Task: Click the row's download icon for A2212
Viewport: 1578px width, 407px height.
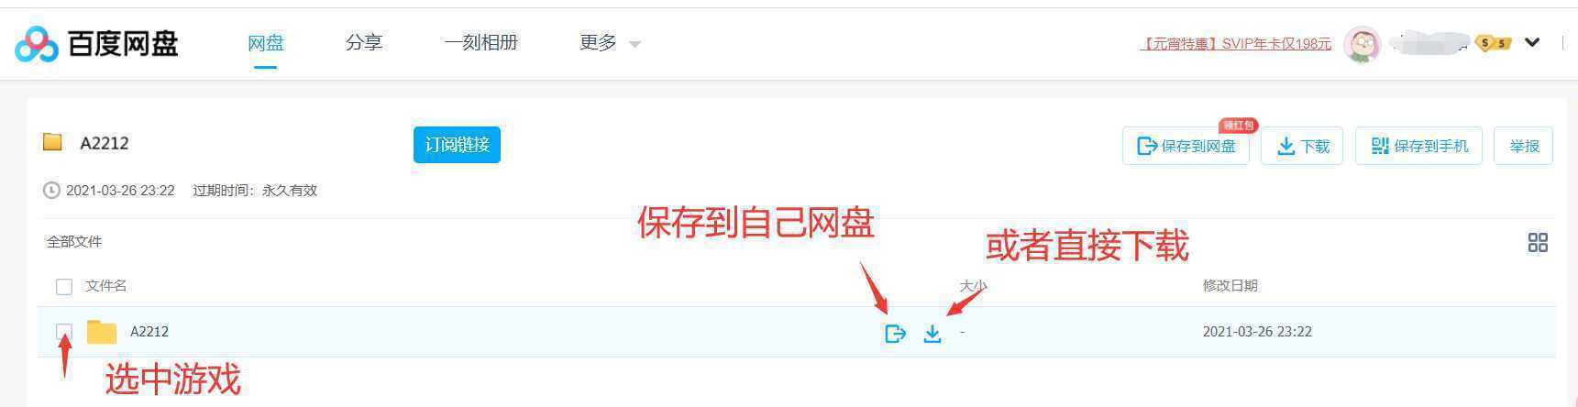Action: [932, 334]
